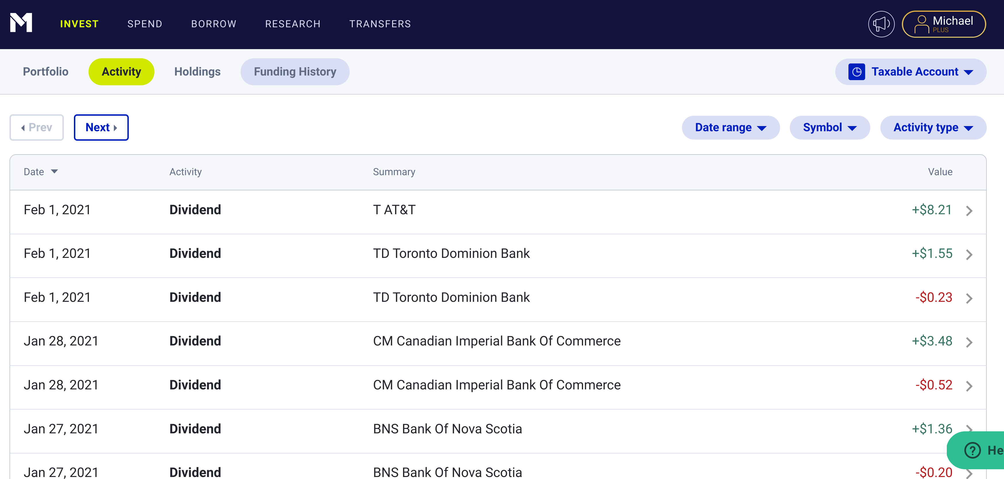Viewport: 1004px width, 479px height.
Task: Click the Value column header
Action: point(940,172)
